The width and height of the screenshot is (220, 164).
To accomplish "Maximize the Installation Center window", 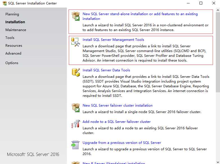I will tap(201, 3).
